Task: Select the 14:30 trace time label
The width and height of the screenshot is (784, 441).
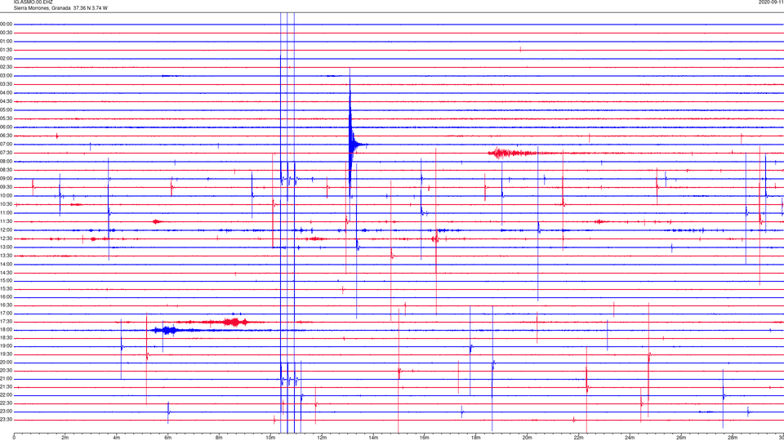Action: click(x=6, y=273)
